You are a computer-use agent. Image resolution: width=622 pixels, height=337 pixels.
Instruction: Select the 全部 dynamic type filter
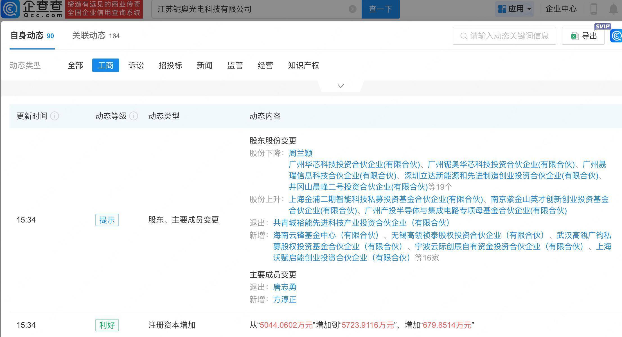pos(75,65)
